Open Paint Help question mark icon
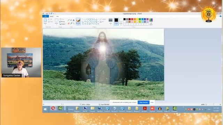 point(221,16)
